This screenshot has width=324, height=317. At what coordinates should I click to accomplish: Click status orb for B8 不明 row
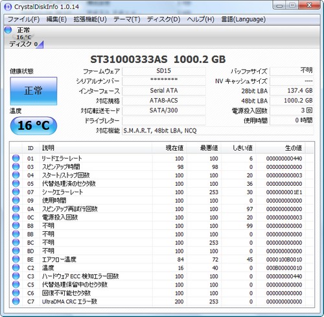pyautogui.click(x=16, y=225)
